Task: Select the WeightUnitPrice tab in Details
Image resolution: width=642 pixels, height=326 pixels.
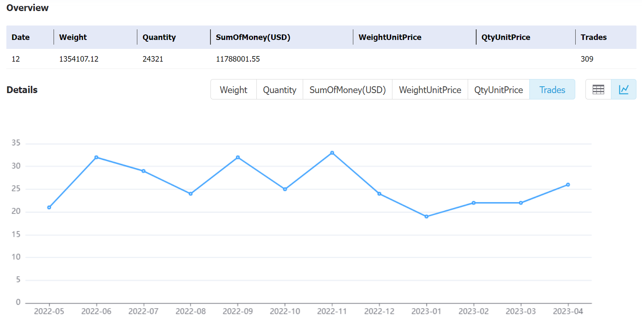Action: tap(430, 90)
